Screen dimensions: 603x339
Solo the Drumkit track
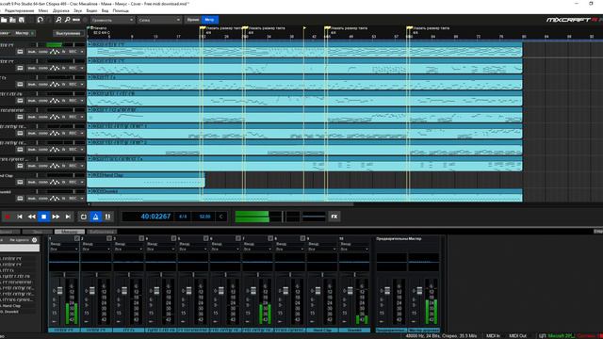point(42,199)
